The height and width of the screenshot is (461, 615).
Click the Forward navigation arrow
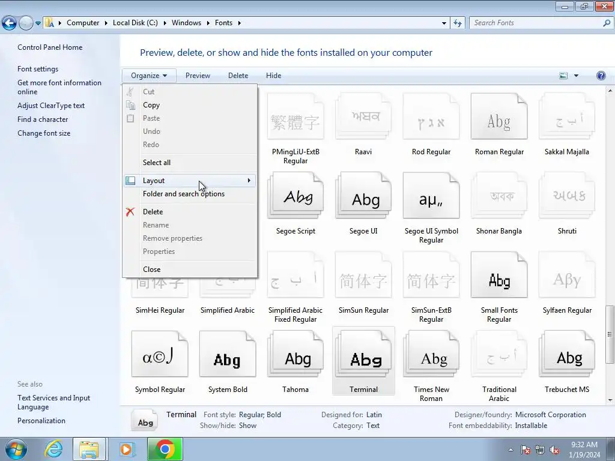26,23
